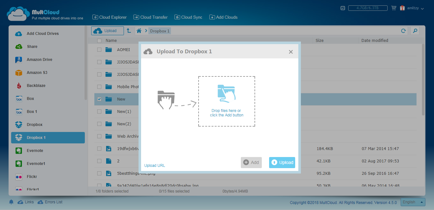The width and height of the screenshot is (434, 210).
Task: Sort by Date modified column header
Action: click(x=375, y=41)
